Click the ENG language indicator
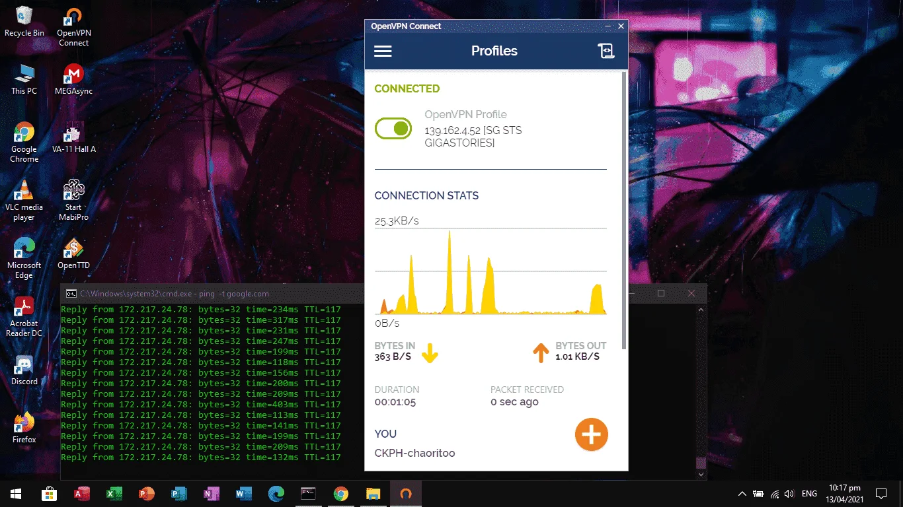This screenshot has height=507, width=903. point(809,494)
